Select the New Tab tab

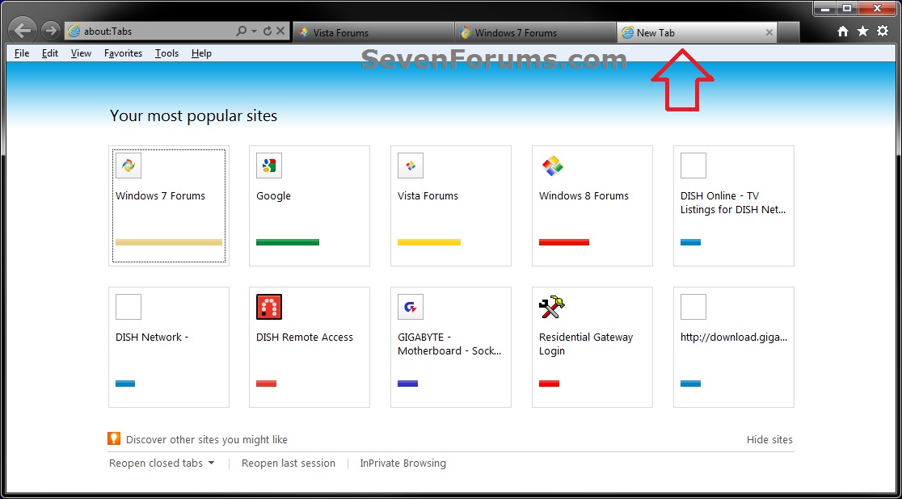[x=698, y=33]
